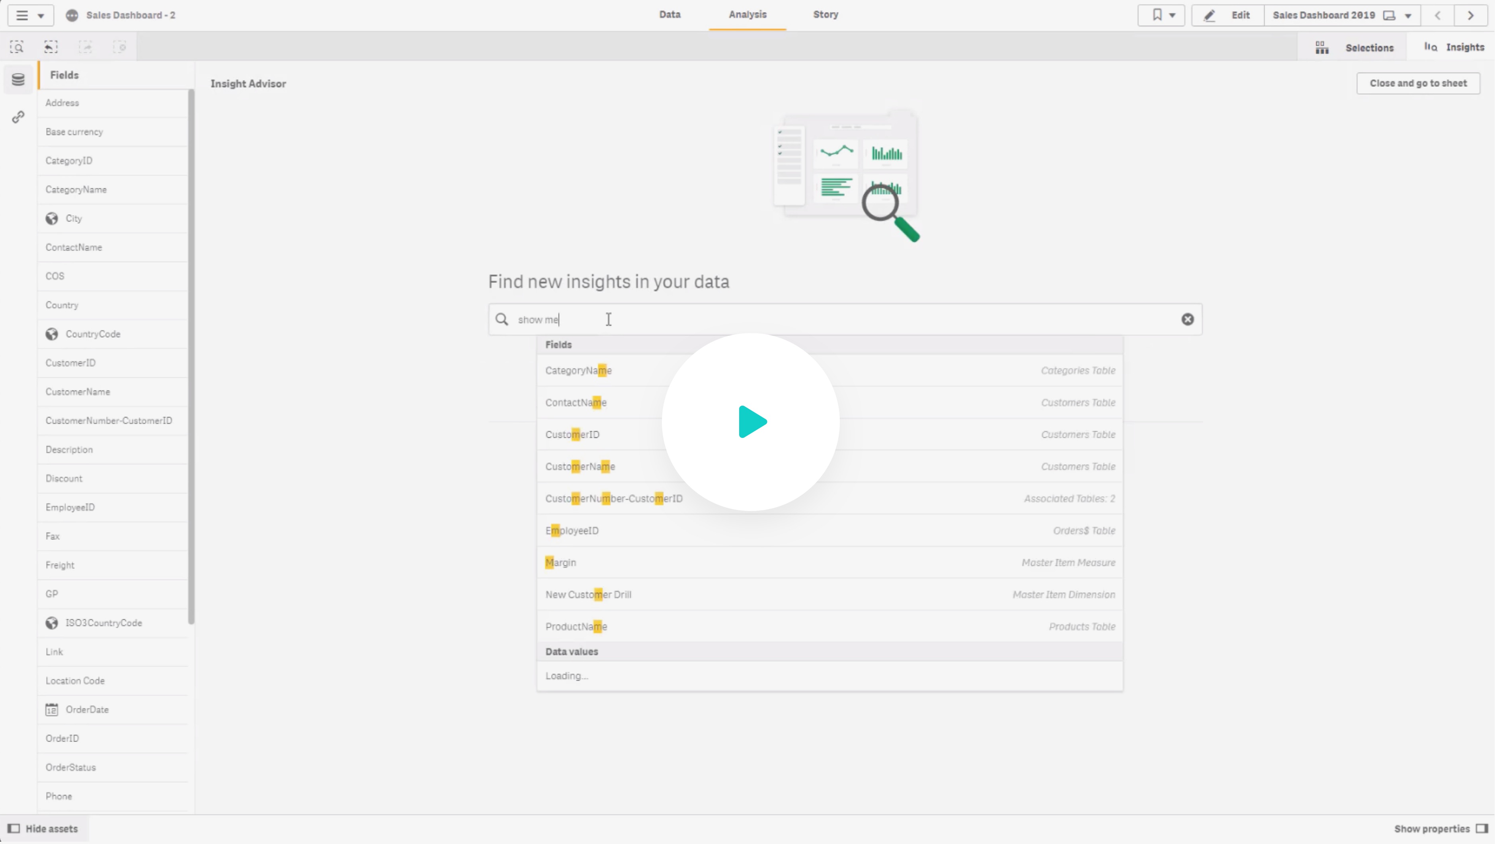Open smart search with the magnifier icon
Screen dimensions: 1495x844
(18, 47)
